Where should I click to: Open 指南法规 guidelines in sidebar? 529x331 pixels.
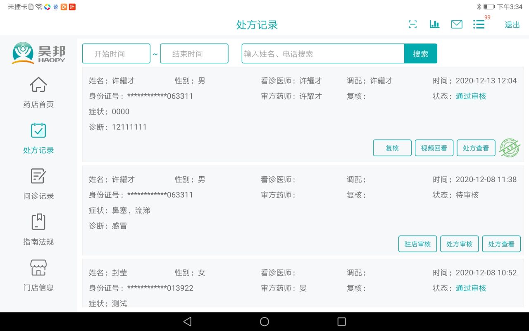tap(38, 230)
